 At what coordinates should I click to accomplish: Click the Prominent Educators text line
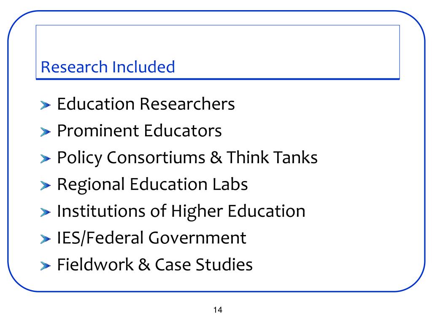click(139, 131)
